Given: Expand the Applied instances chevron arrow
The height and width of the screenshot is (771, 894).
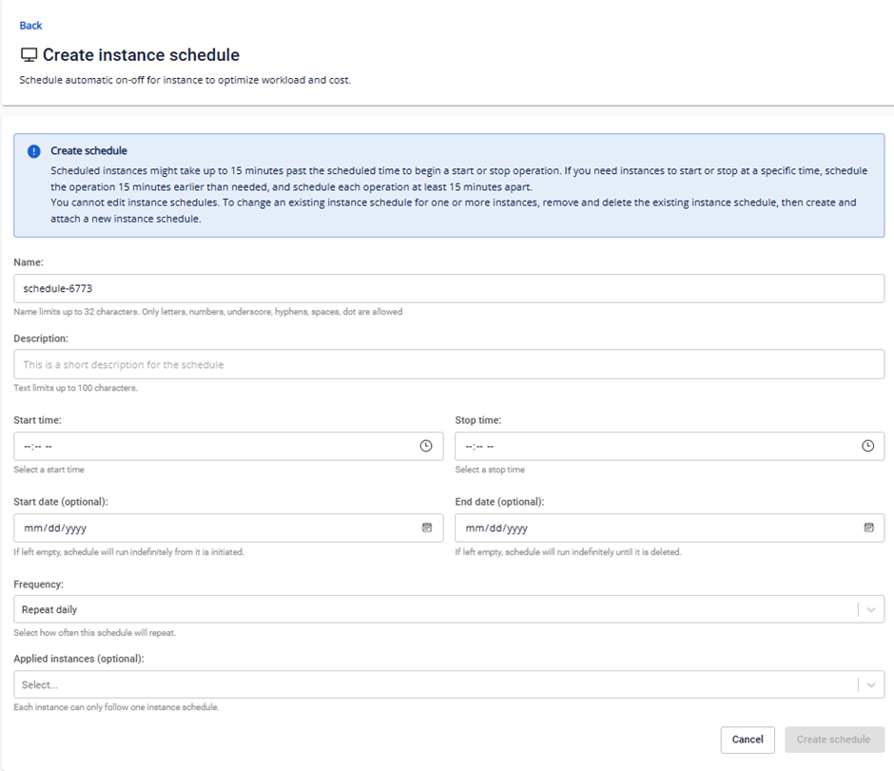Looking at the screenshot, I should [871, 684].
